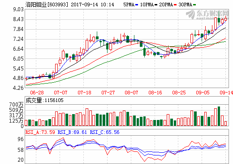Click the RSI_C:65.56 indicator value
Viewport: 233px width, 164px height.
104,132
